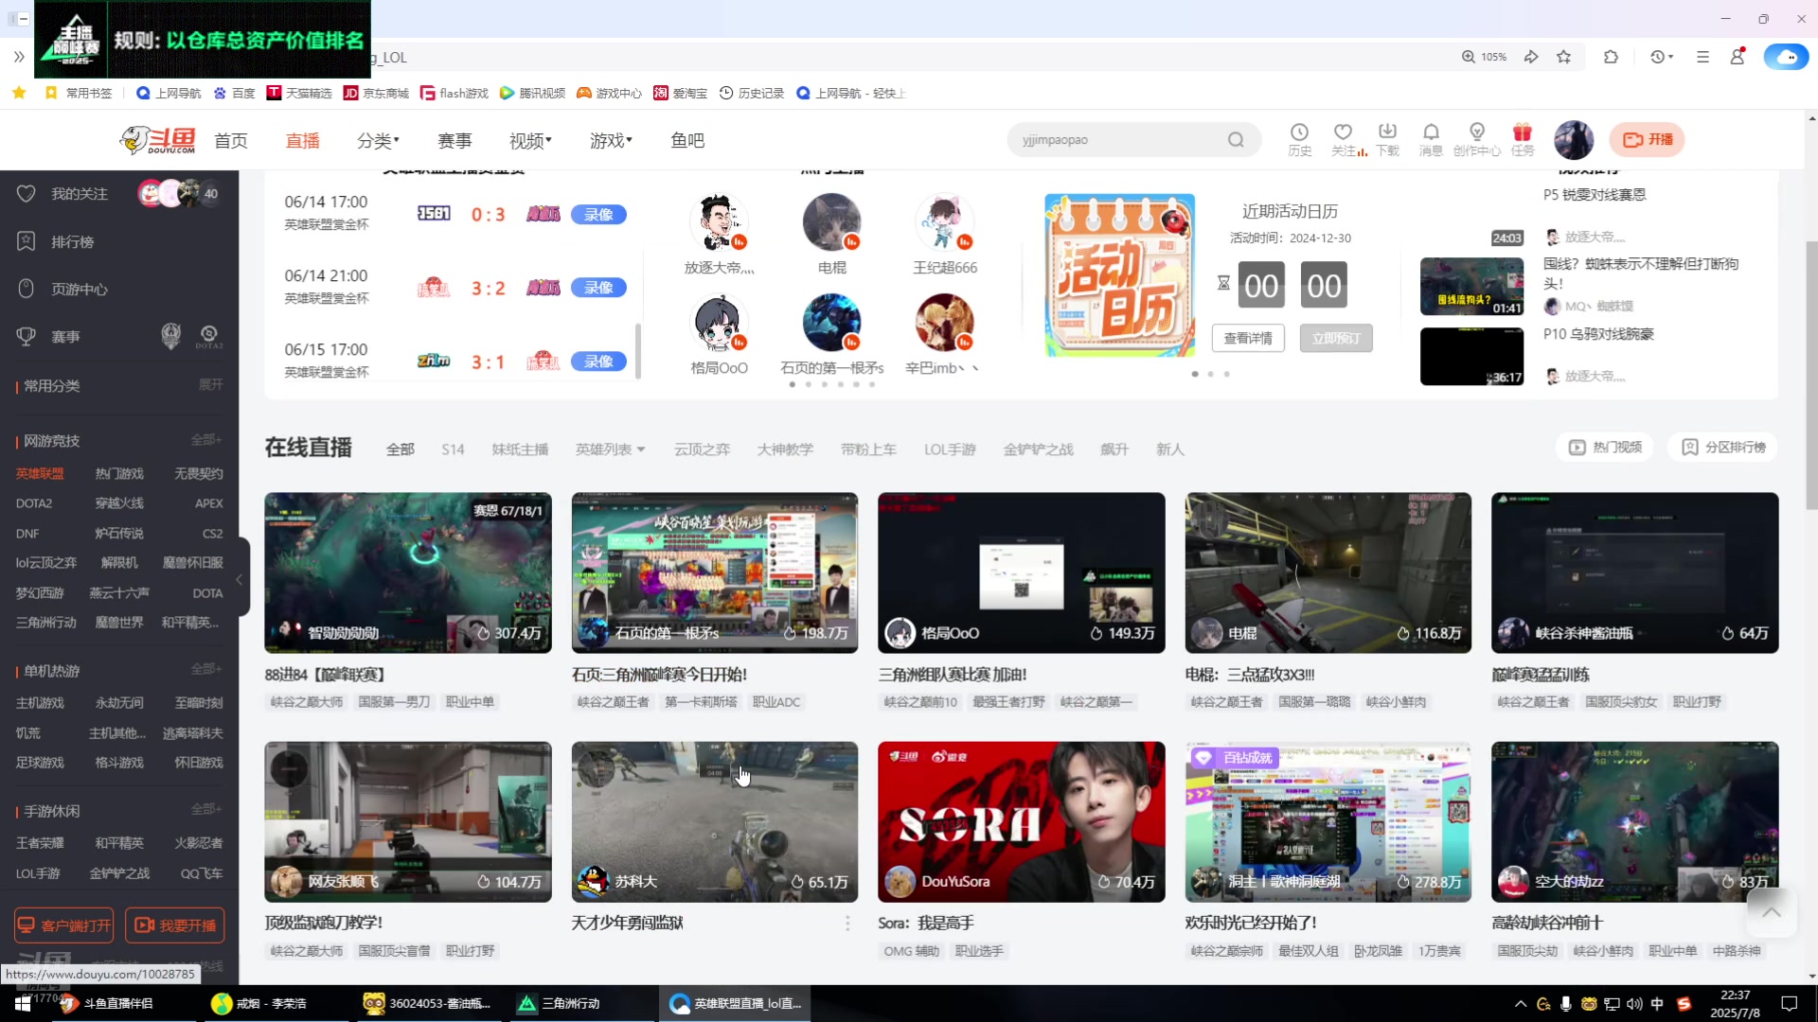Open 全部 next to 网游竞技
The width and height of the screenshot is (1818, 1022).
pos(206,440)
